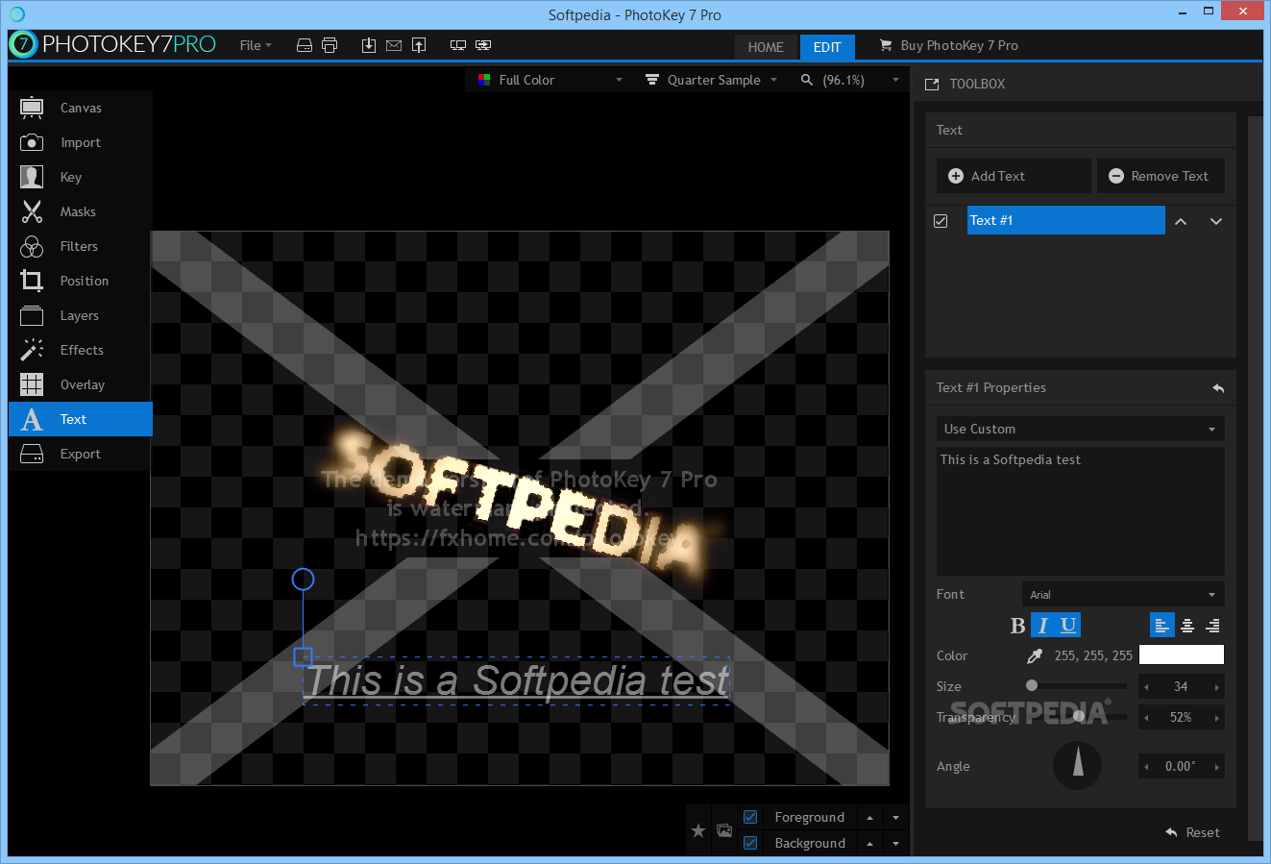
Task: Click Buy PhotoKey 7 Pro link
Action: (x=949, y=45)
